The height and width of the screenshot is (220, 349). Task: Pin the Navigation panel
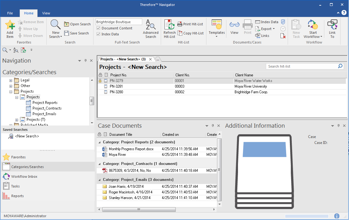85,61
